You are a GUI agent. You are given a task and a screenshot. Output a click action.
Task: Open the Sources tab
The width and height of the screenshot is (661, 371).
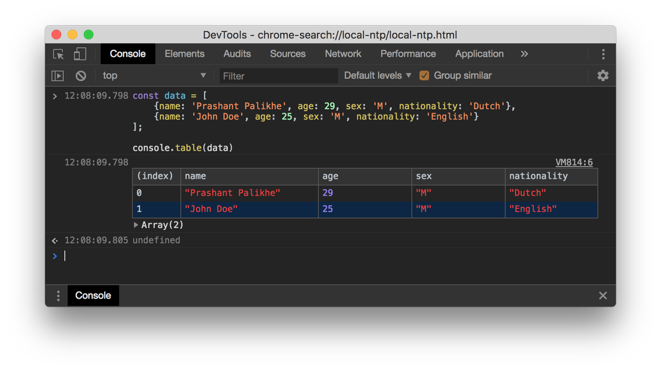pyautogui.click(x=288, y=54)
